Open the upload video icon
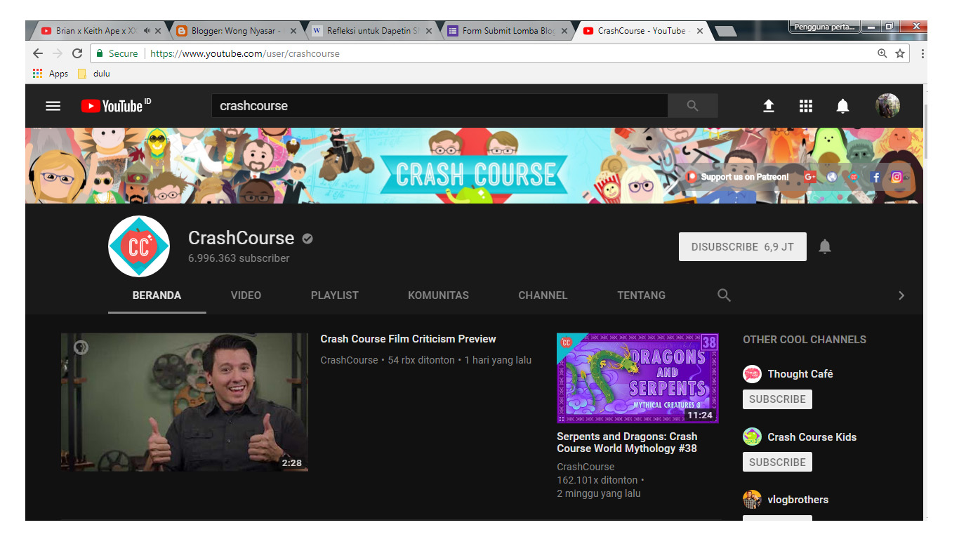This screenshot has width=959, height=539. (769, 106)
